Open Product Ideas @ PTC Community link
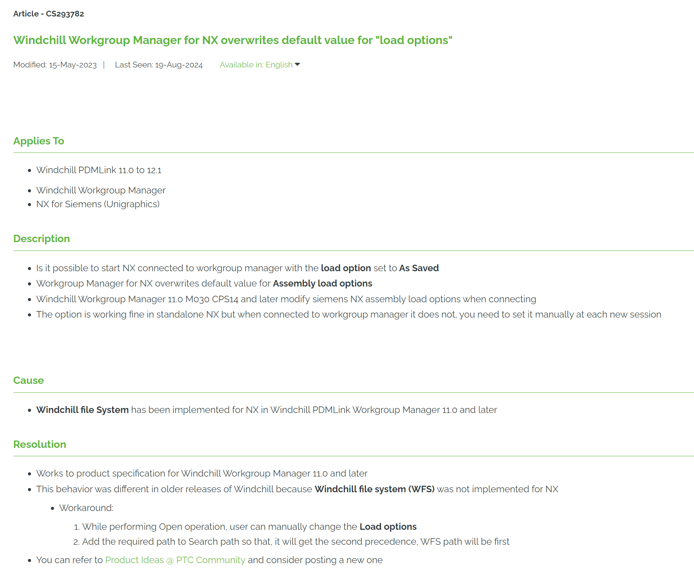This screenshot has height=575, width=694. pos(175,560)
